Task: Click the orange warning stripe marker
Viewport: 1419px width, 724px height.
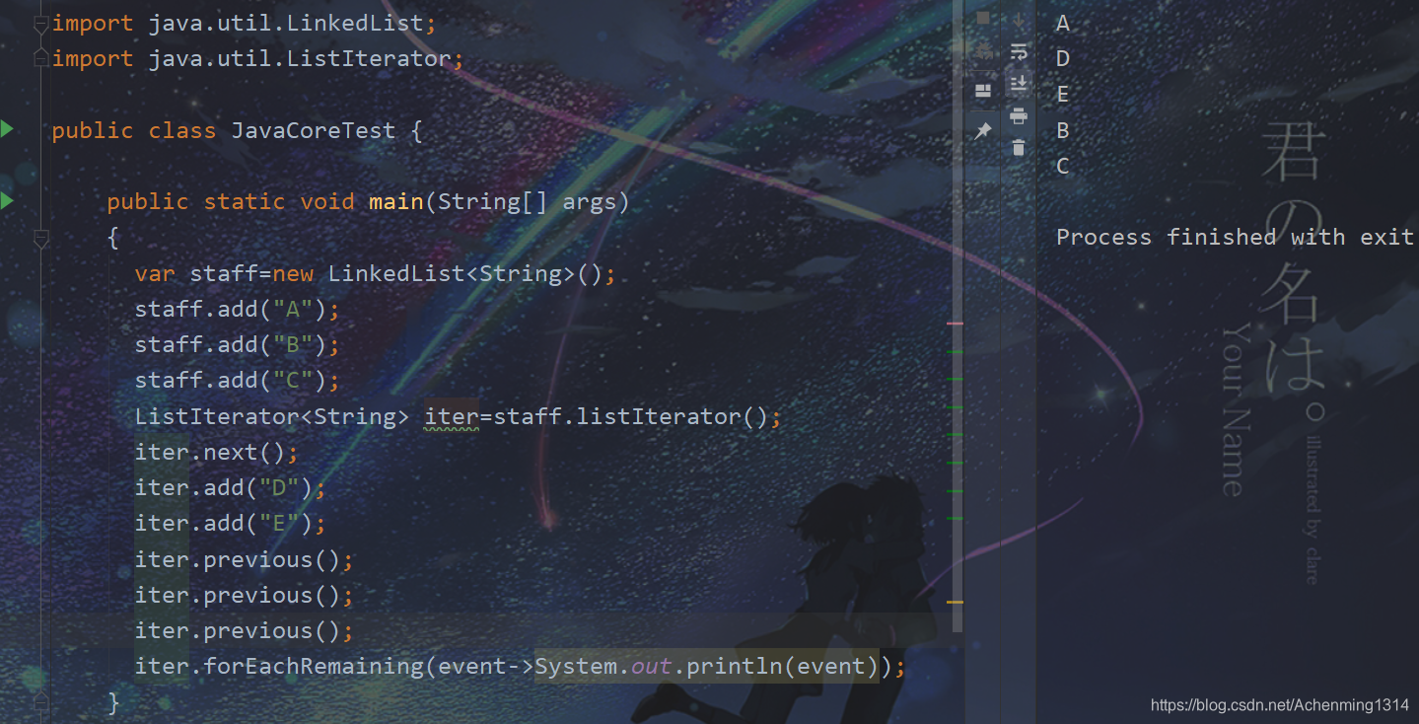Action: coord(955,601)
